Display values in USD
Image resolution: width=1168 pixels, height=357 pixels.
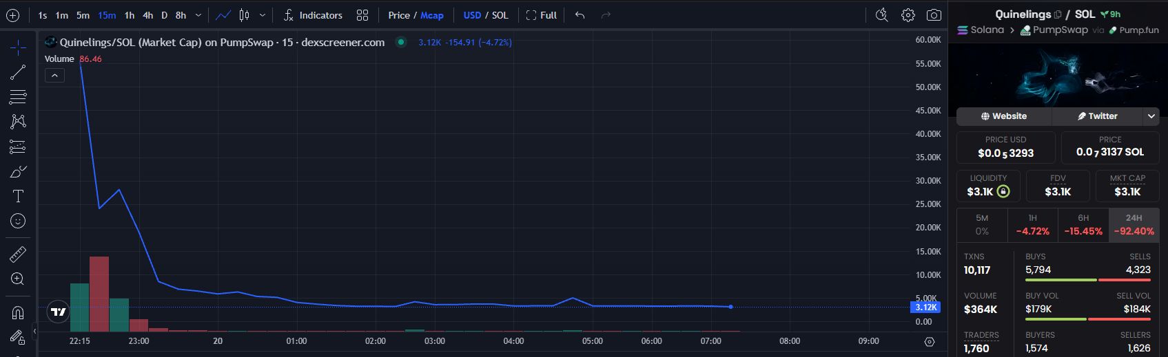(x=472, y=15)
